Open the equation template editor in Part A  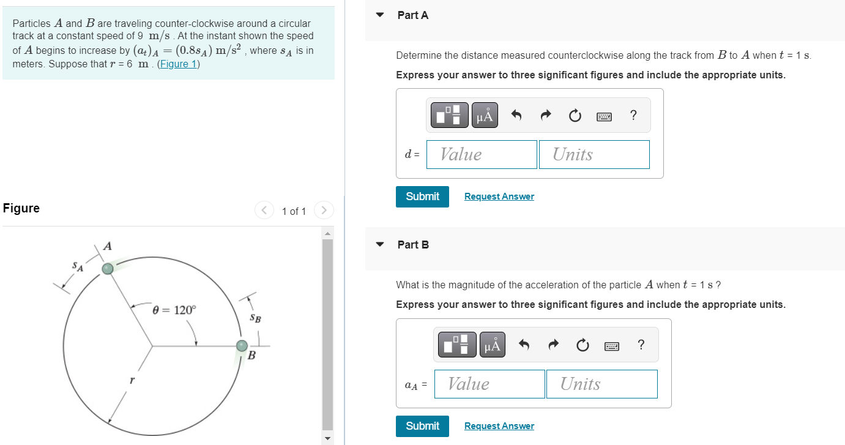(449, 114)
